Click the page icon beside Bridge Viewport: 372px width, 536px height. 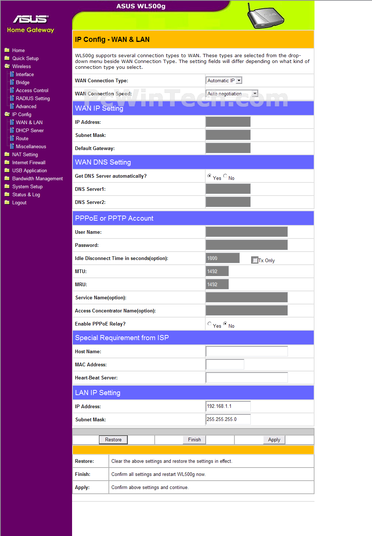(12, 82)
